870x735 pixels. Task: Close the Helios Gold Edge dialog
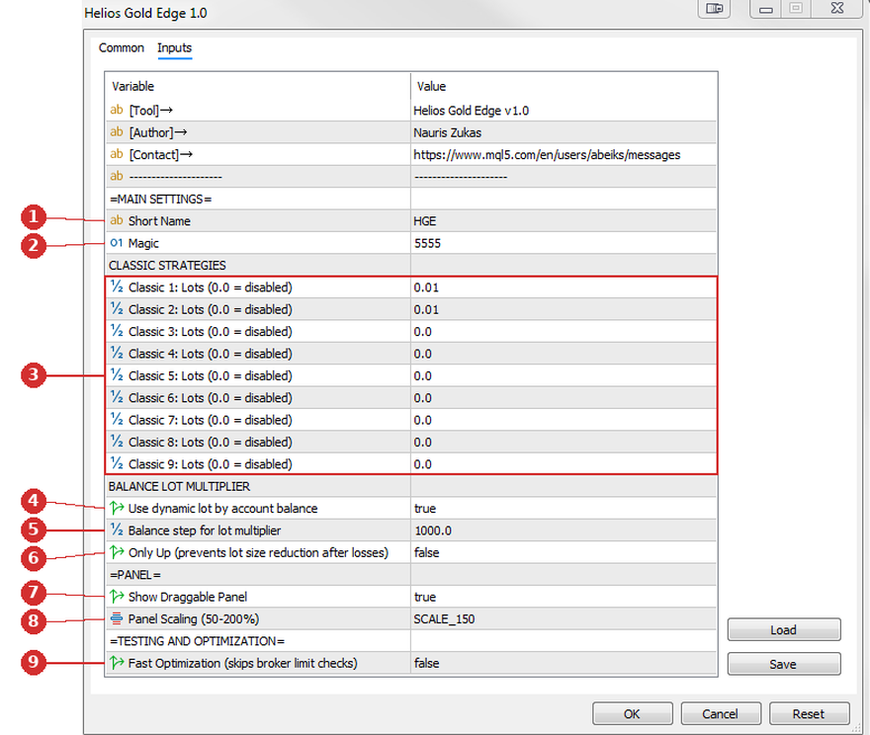click(837, 8)
